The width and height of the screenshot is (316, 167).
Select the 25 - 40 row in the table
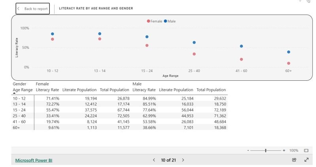pos(18,116)
